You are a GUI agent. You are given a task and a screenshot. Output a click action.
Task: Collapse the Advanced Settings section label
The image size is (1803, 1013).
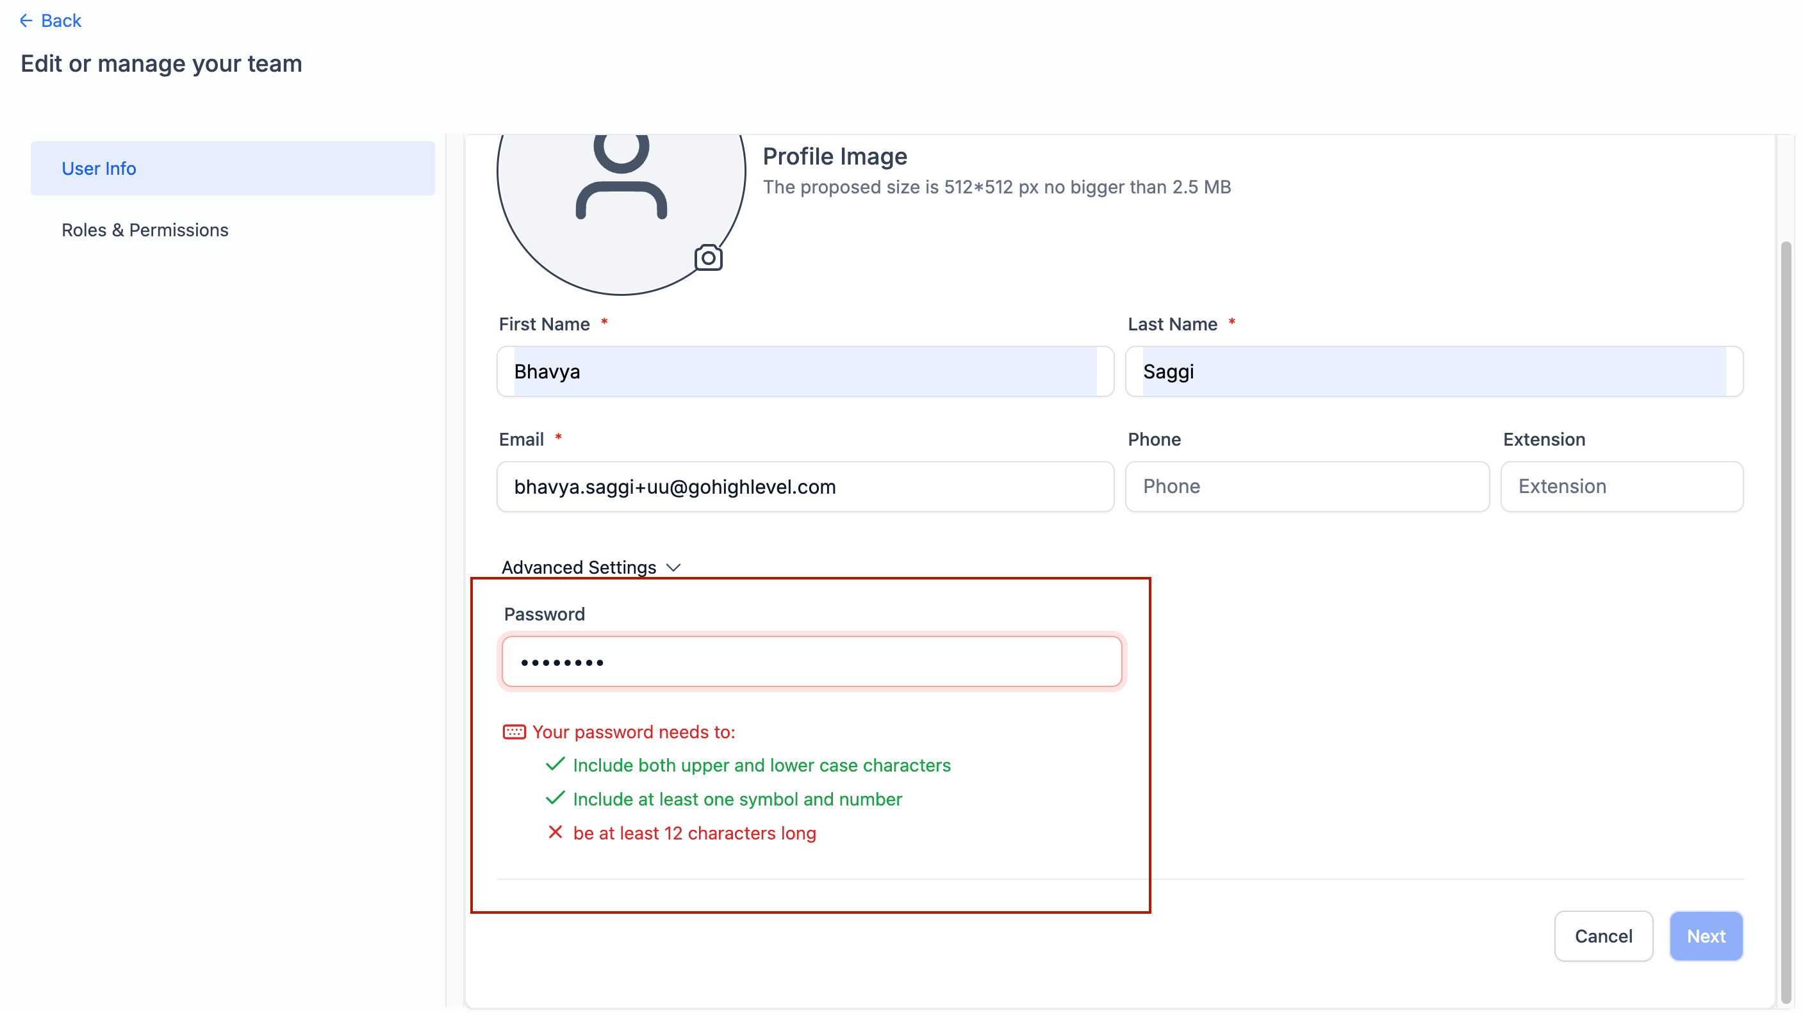pyautogui.click(x=579, y=567)
